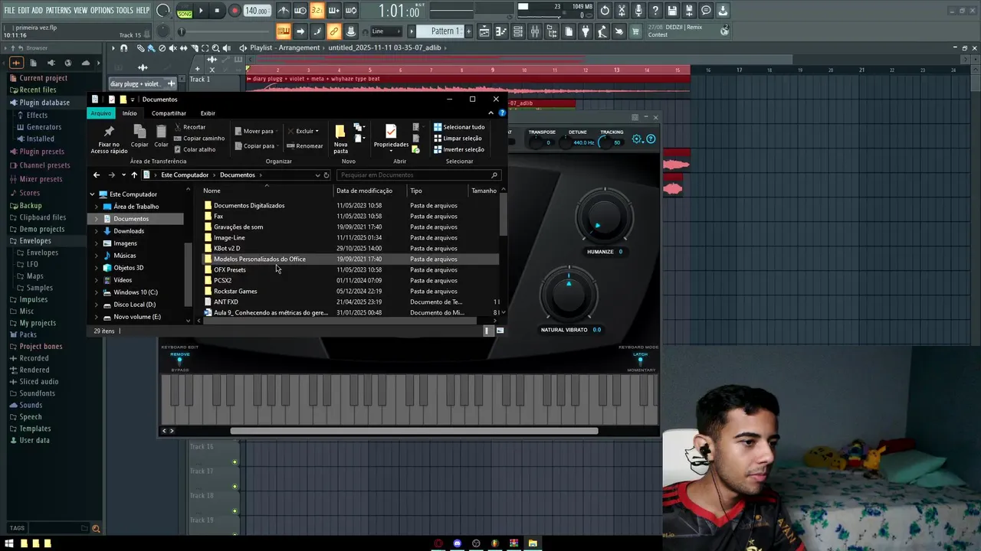Open Copiar para dropdown
This screenshot has width=981, height=551.
(x=256, y=145)
